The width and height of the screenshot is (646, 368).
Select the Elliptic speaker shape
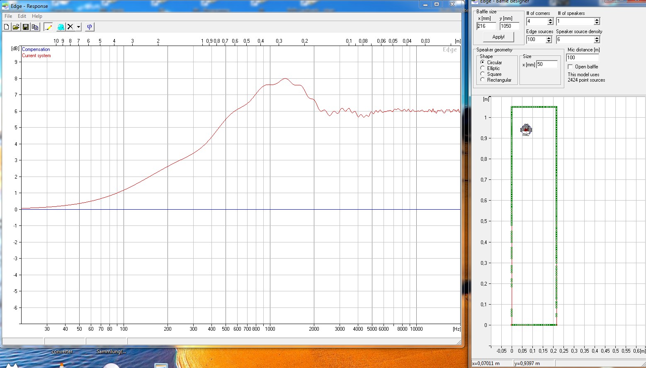483,68
